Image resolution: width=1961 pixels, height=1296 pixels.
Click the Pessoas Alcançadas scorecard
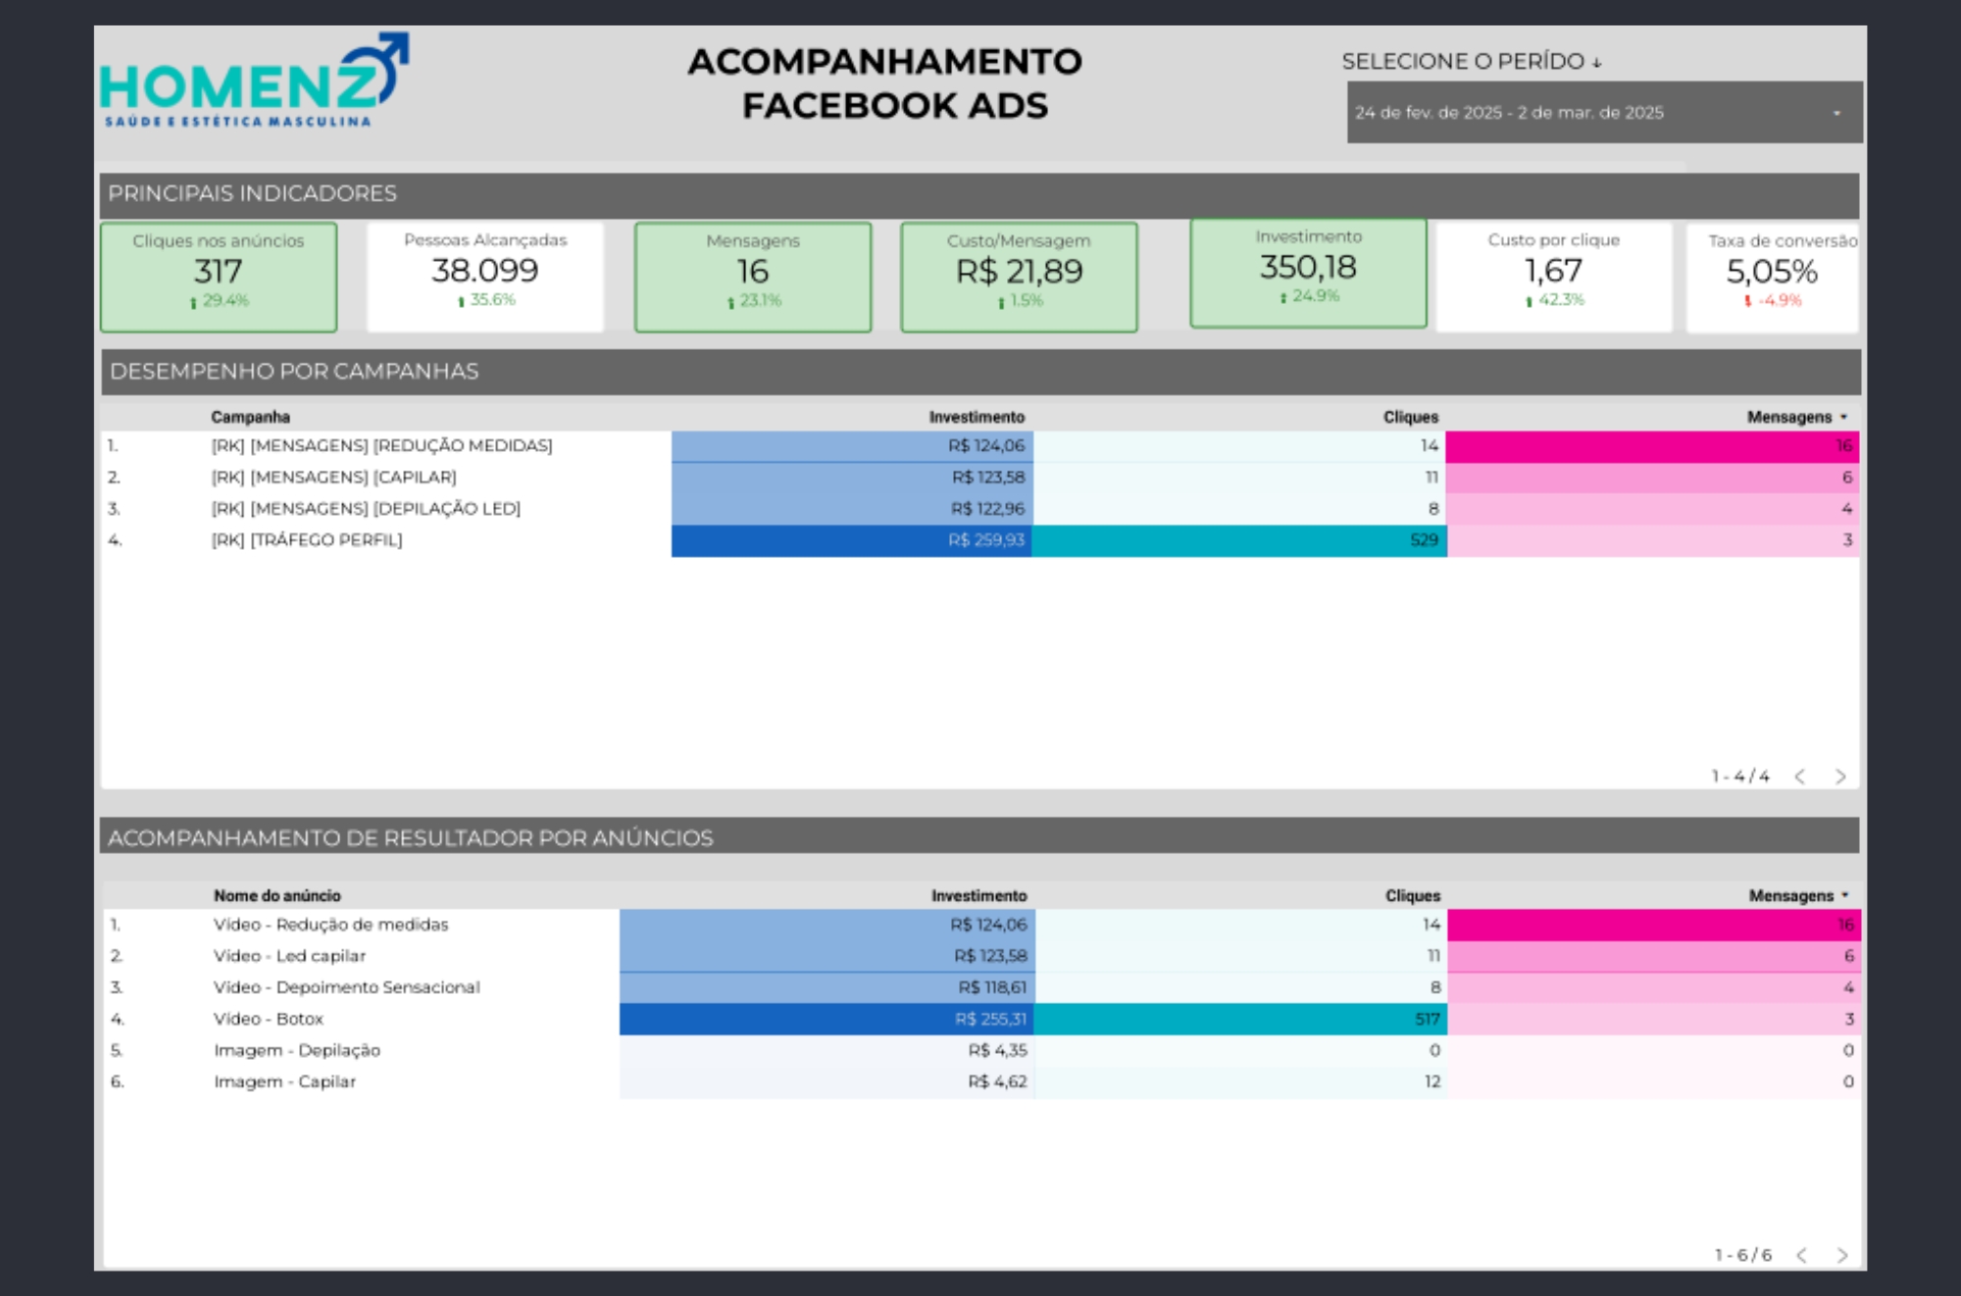485,276
